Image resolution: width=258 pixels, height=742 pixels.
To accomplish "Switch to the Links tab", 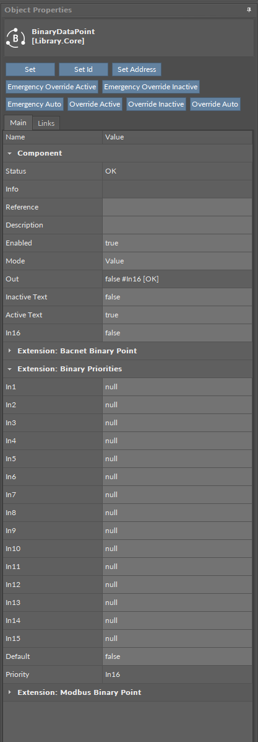I will coord(46,123).
